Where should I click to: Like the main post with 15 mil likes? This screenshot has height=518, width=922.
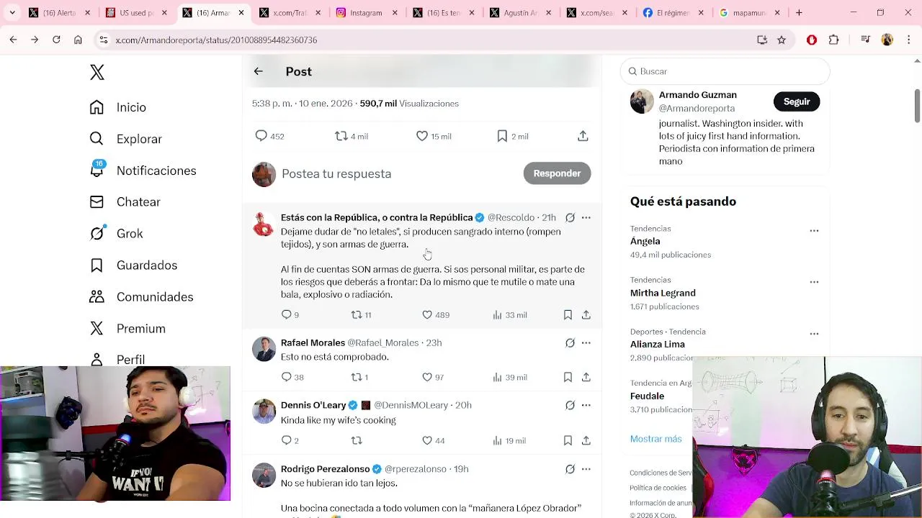coord(422,136)
